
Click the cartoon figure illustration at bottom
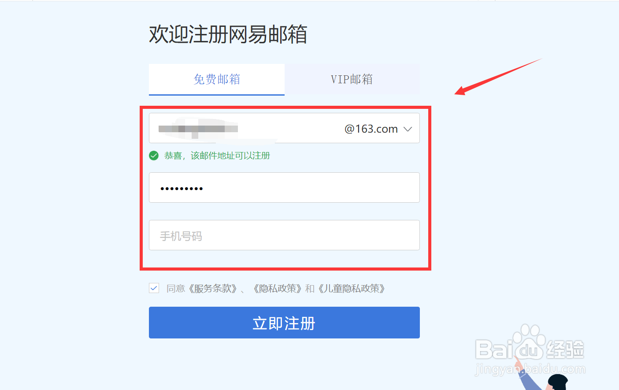coord(541,375)
